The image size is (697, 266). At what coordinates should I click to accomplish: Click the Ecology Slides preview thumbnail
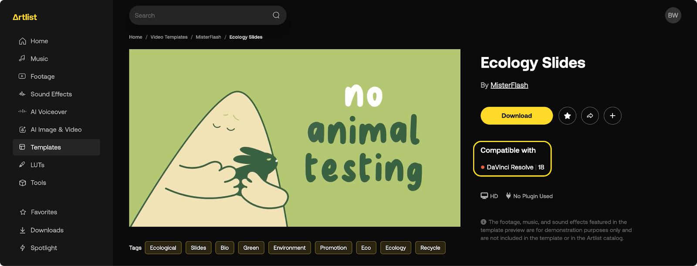(x=294, y=138)
